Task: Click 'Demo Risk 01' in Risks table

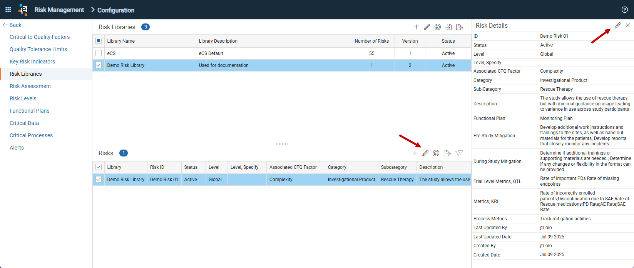Action: click(x=164, y=180)
